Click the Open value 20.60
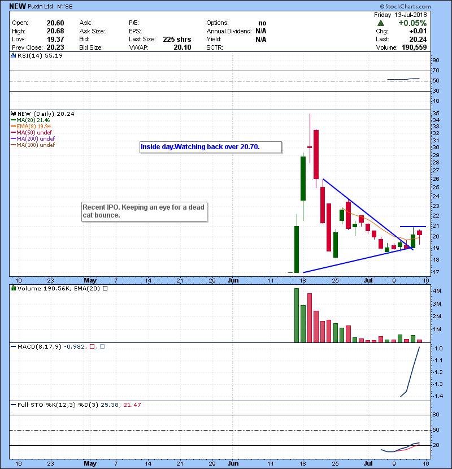Screen dimensions: 452x469 click(x=55, y=23)
